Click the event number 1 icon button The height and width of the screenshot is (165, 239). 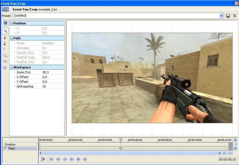point(5,9)
